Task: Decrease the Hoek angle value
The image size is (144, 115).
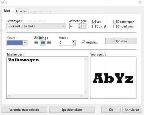Action: tap(74, 44)
